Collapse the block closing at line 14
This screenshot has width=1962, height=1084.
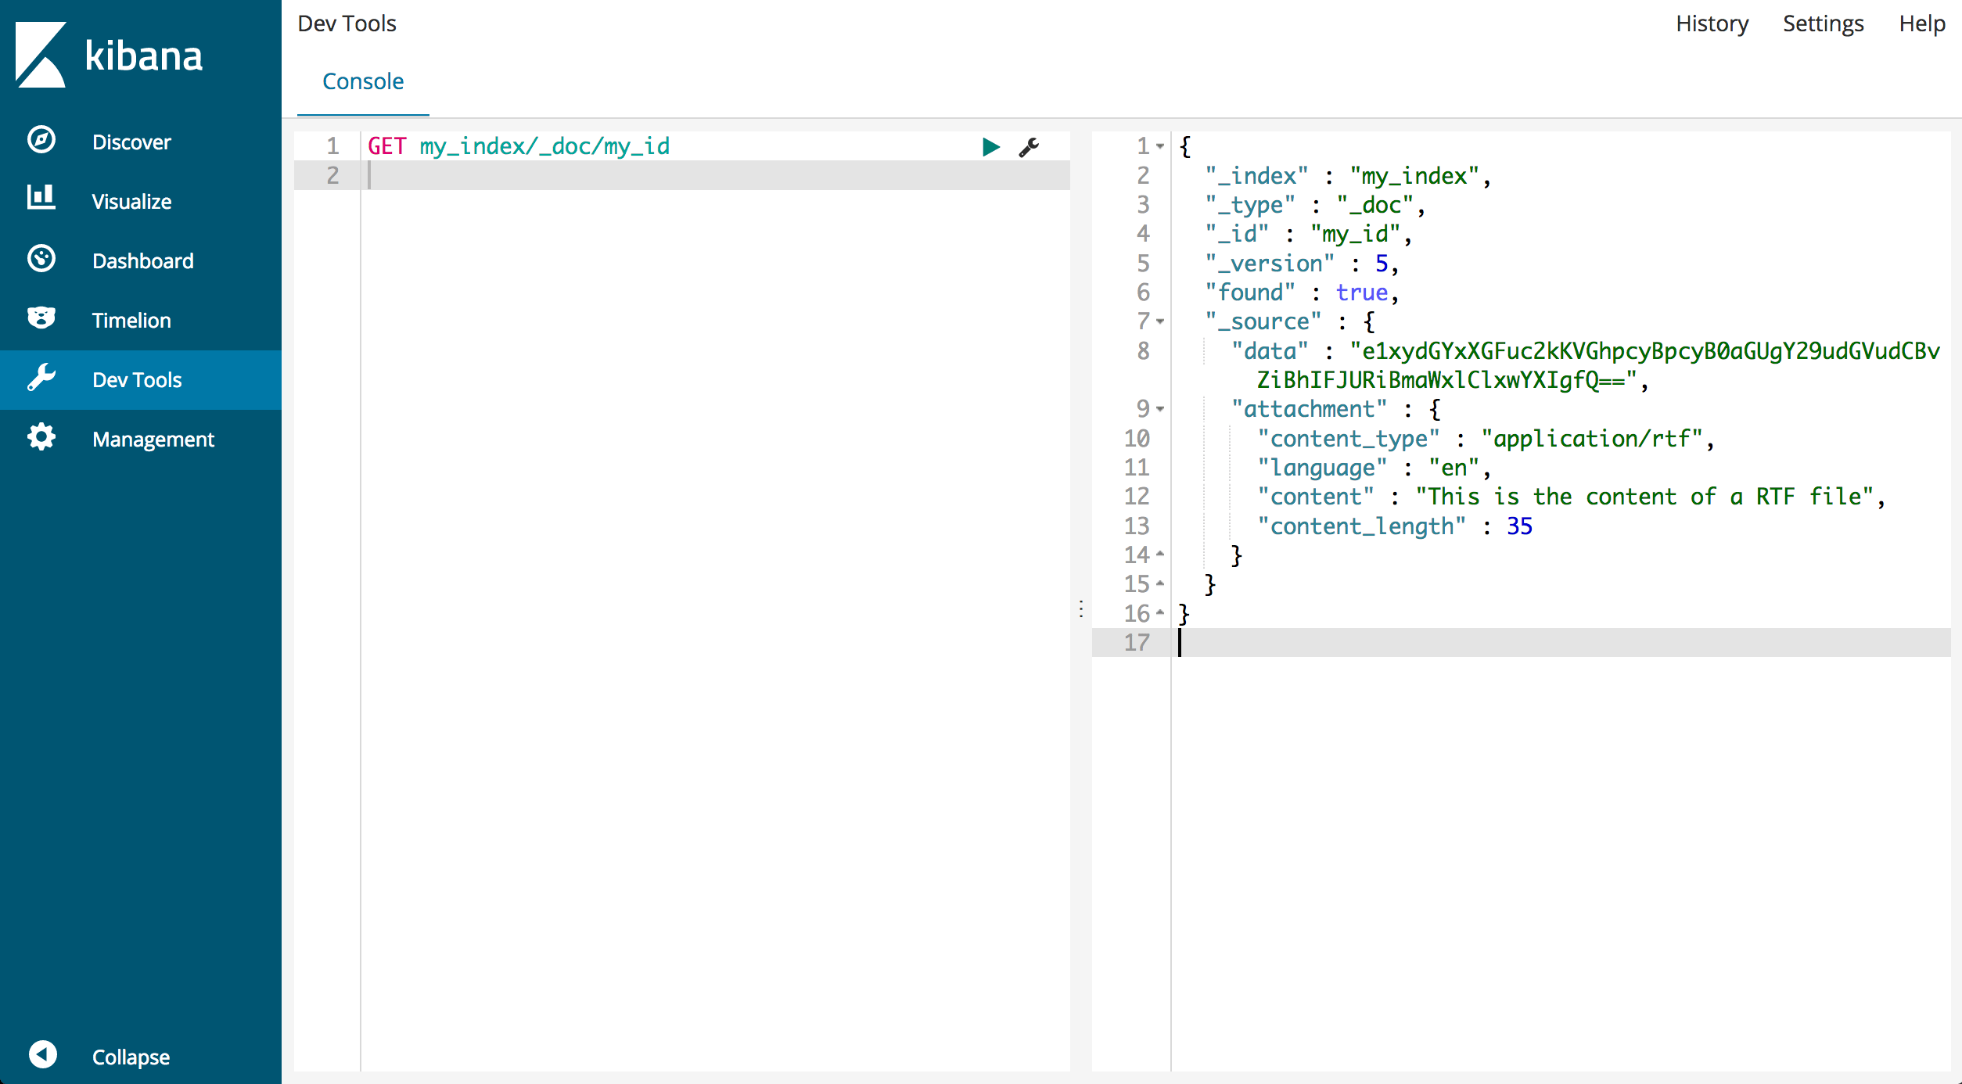coord(1160,554)
